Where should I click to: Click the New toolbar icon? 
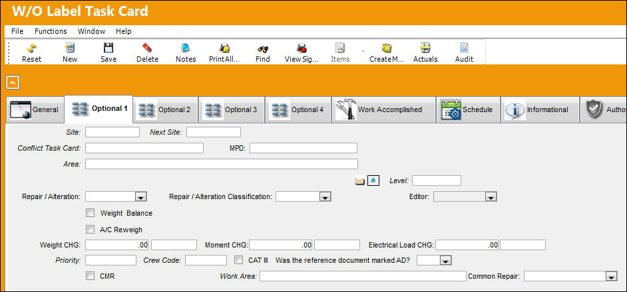70,48
